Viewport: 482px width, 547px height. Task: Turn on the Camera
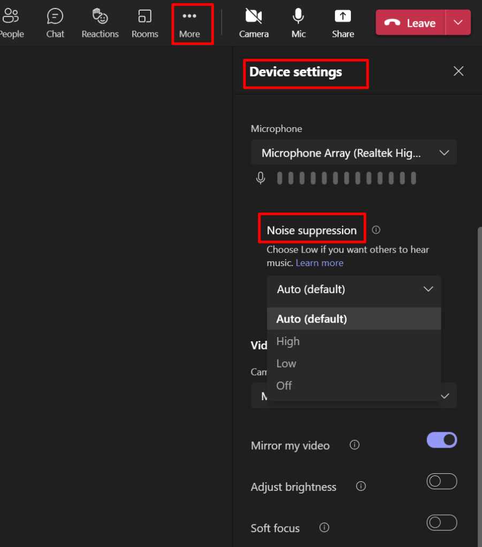tap(254, 24)
